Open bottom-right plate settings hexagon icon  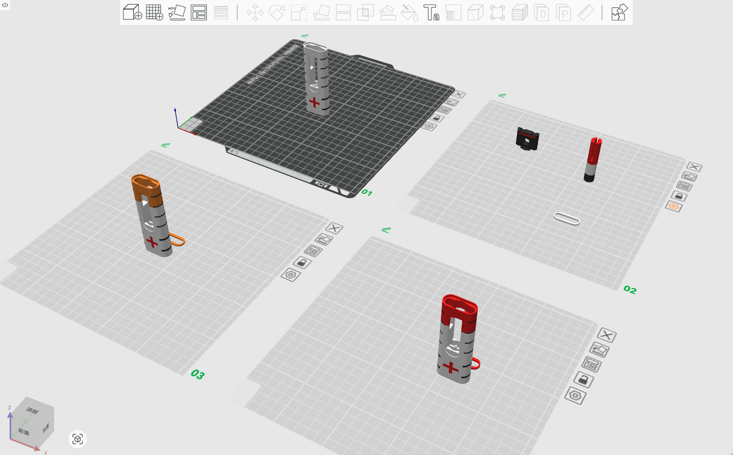click(x=575, y=396)
